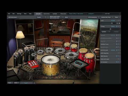Click the Tuning slider handle
This screenshot has height=96, width=128.
110,29
